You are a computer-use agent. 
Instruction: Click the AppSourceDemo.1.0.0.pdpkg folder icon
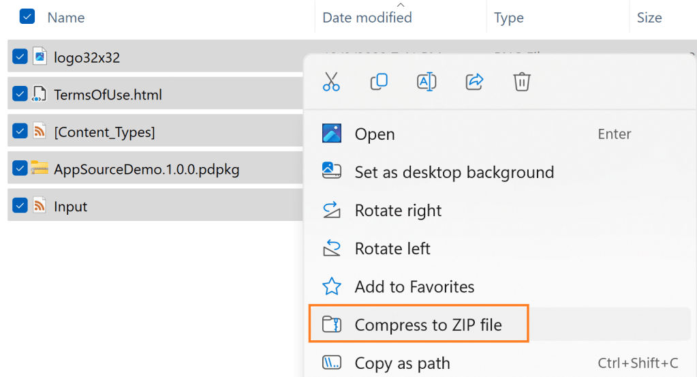coord(40,168)
